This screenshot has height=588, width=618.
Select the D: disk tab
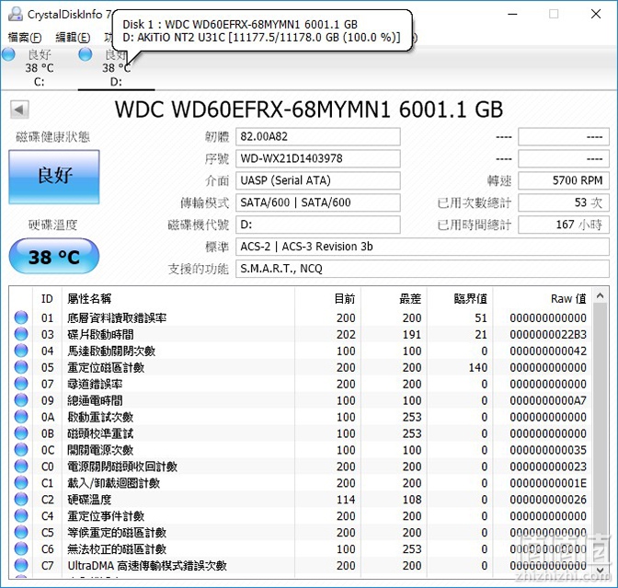click(x=116, y=68)
